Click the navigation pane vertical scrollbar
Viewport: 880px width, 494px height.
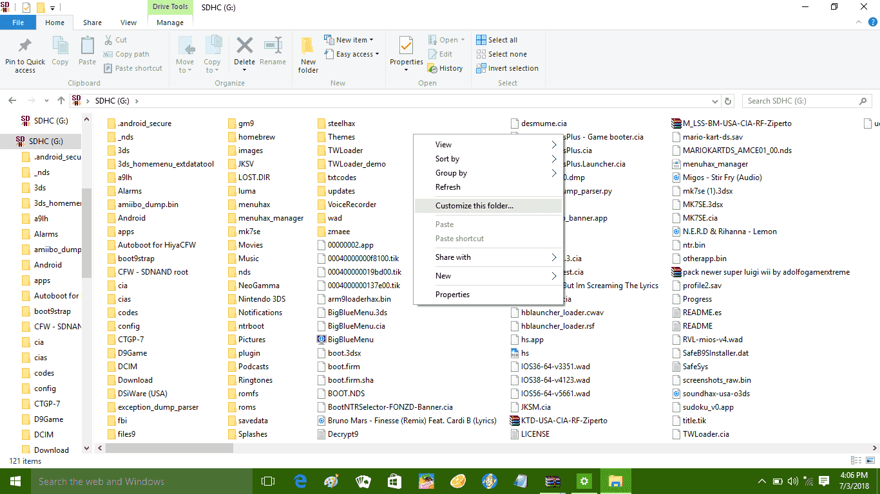[x=86, y=232]
